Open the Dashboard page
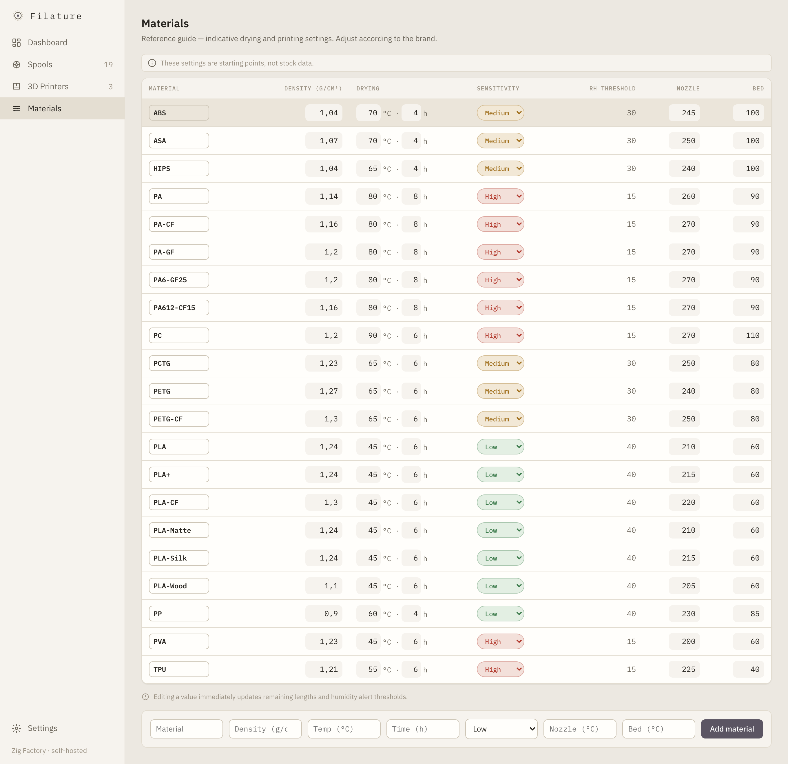The image size is (788, 764). 62,43
